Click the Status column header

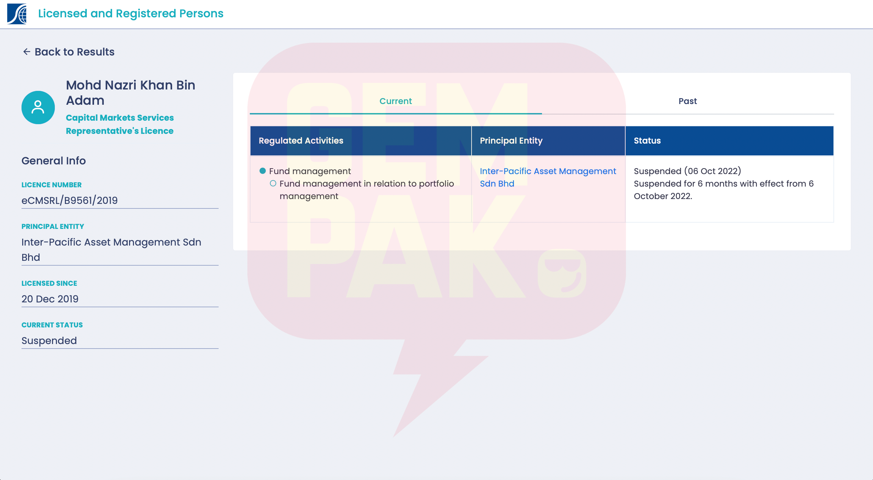729,140
